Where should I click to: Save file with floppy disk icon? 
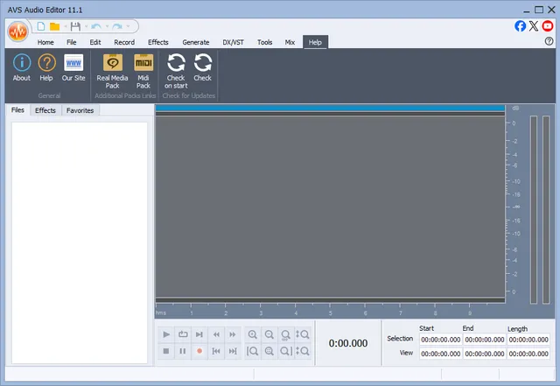pyautogui.click(x=75, y=26)
